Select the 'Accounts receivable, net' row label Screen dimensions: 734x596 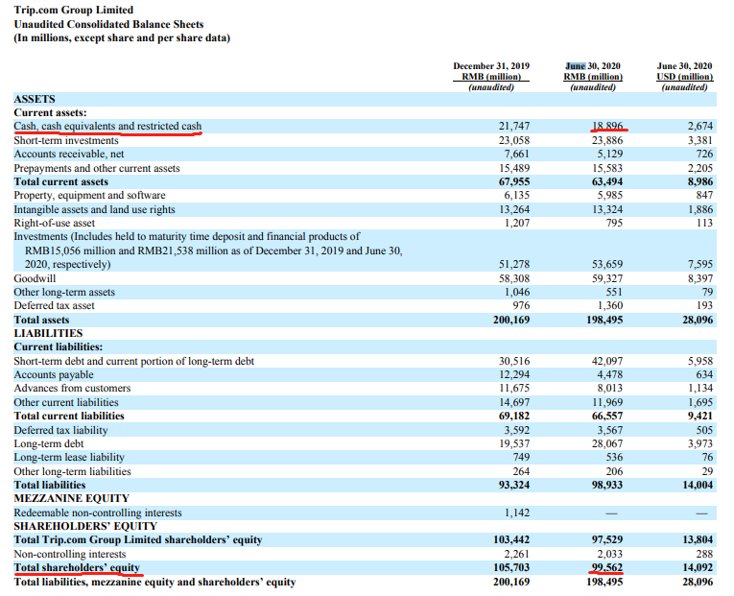(x=69, y=154)
